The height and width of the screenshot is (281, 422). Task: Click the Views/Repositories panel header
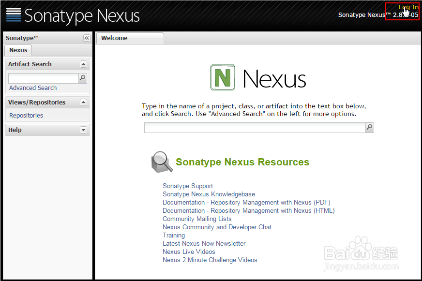47,103
